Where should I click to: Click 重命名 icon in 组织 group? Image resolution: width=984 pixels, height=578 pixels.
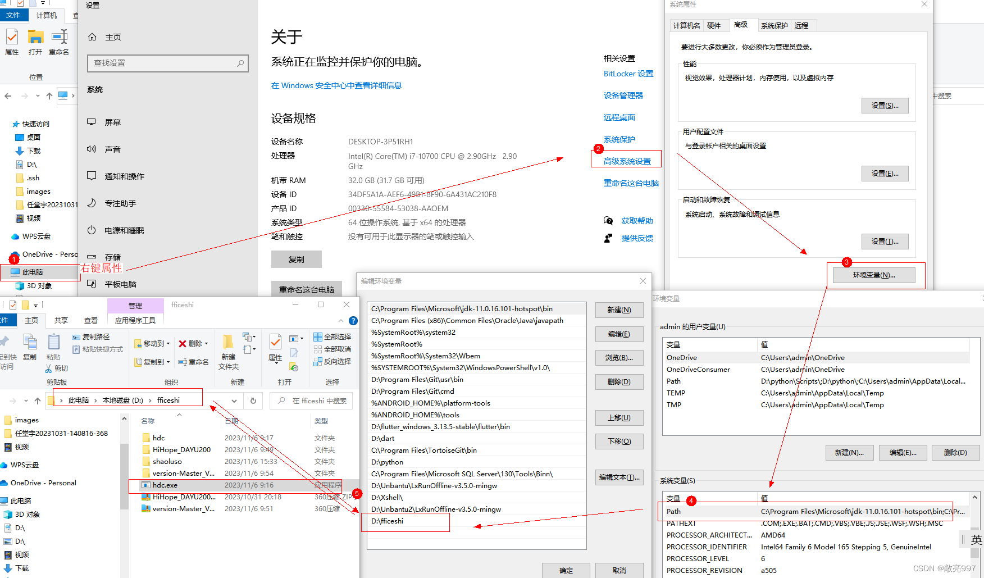pos(183,362)
